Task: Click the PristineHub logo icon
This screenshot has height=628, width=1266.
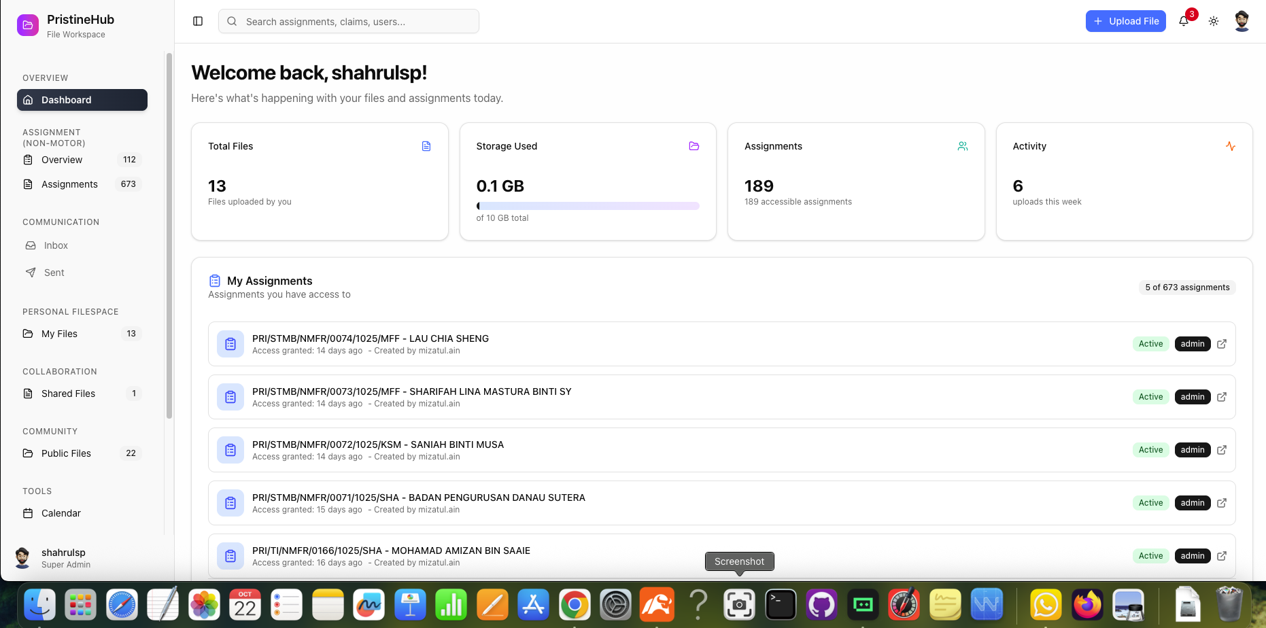Action: click(28, 25)
